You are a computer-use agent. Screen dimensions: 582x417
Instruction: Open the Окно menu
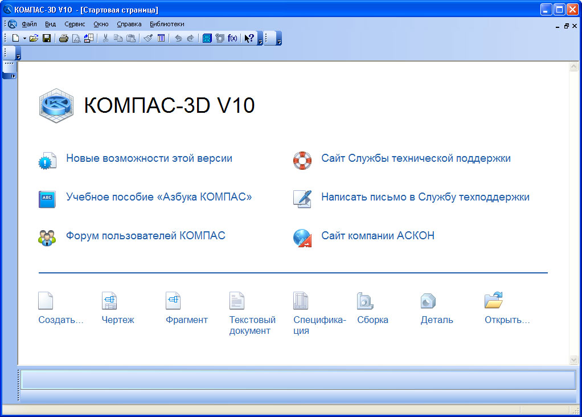[101, 24]
